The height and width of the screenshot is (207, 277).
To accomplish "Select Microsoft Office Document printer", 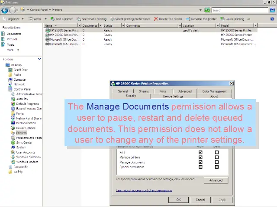I will pyautogui.click(x=151, y=39).
